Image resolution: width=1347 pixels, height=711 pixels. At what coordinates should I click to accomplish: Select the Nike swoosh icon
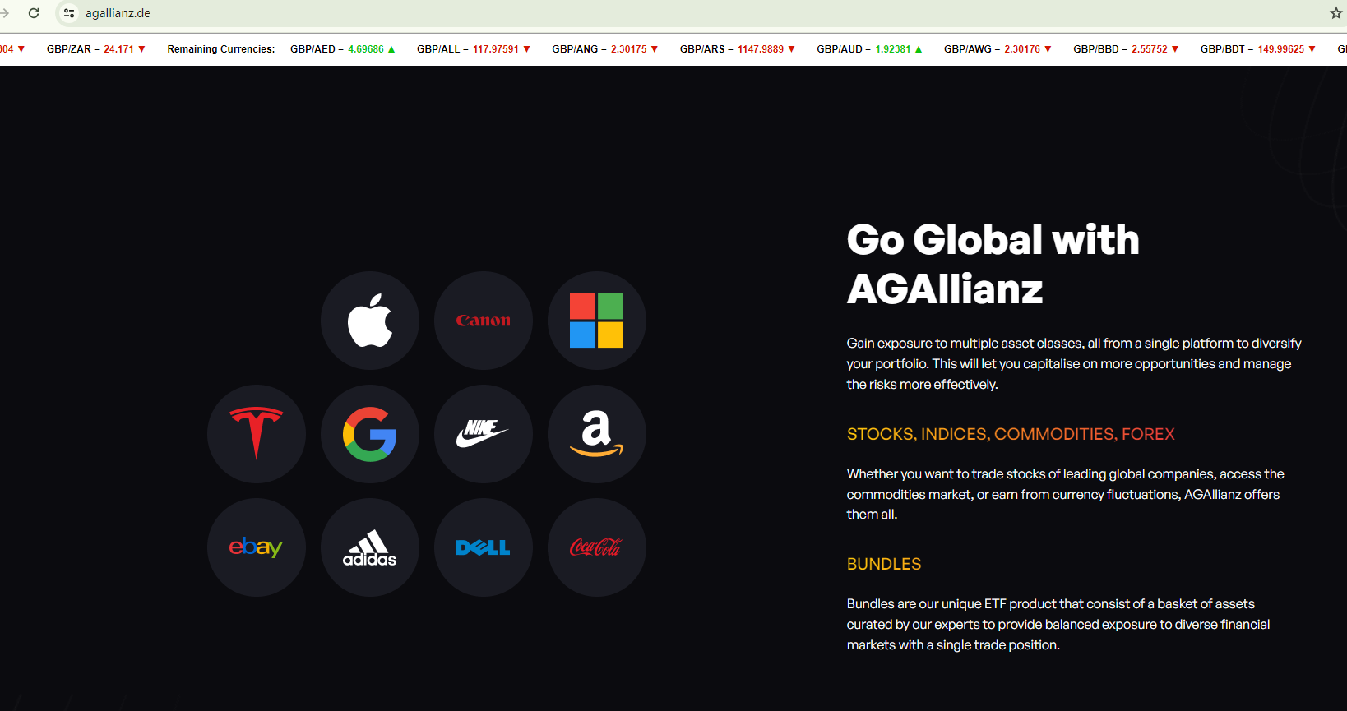point(483,433)
